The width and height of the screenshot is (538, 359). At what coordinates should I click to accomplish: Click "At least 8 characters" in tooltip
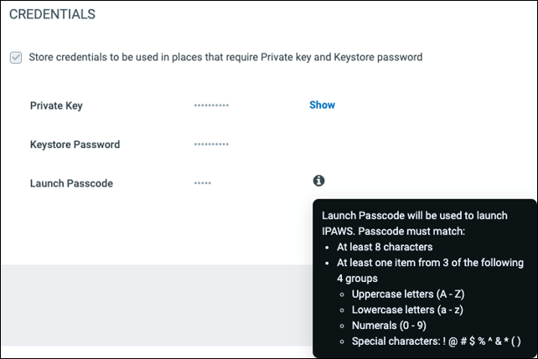(x=385, y=248)
